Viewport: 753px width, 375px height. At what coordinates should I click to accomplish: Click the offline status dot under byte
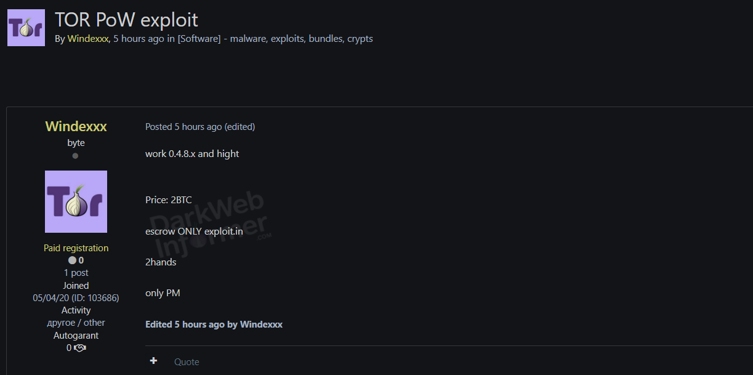(75, 156)
